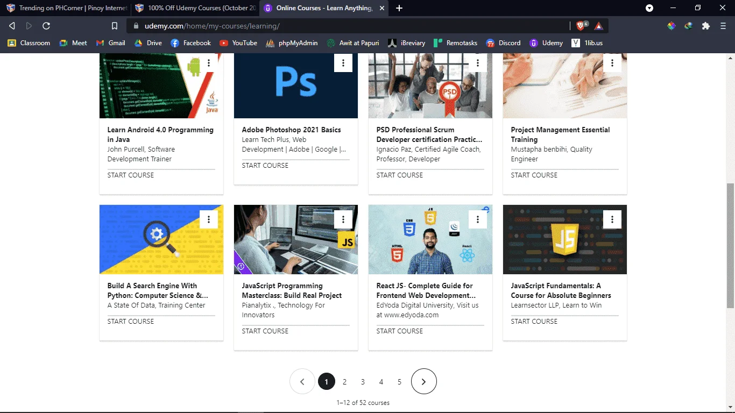The width and height of the screenshot is (735, 413).
Task: Click the site padlock security icon
Action: coord(136,26)
